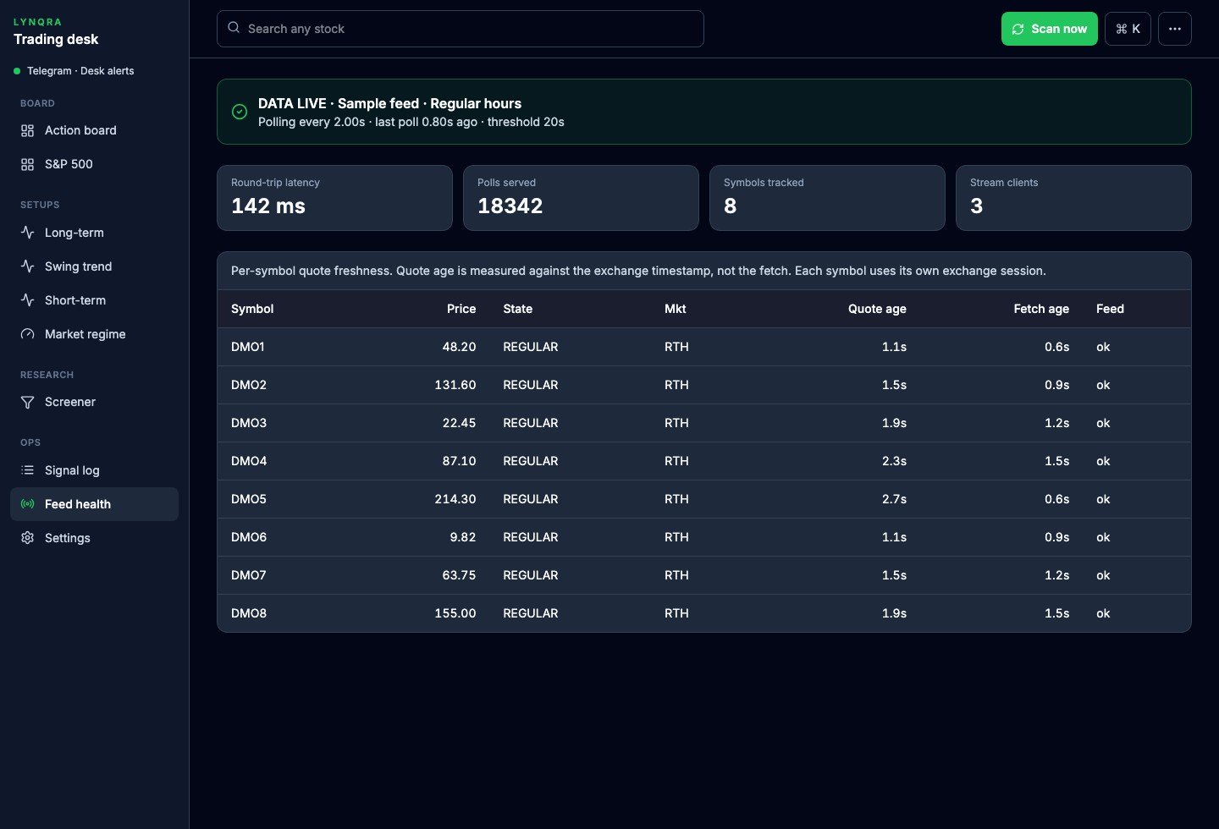This screenshot has width=1219, height=829.
Task: Click price 155.00 in DMO8 row
Action: pyautogui.click(x=455, y=613)
